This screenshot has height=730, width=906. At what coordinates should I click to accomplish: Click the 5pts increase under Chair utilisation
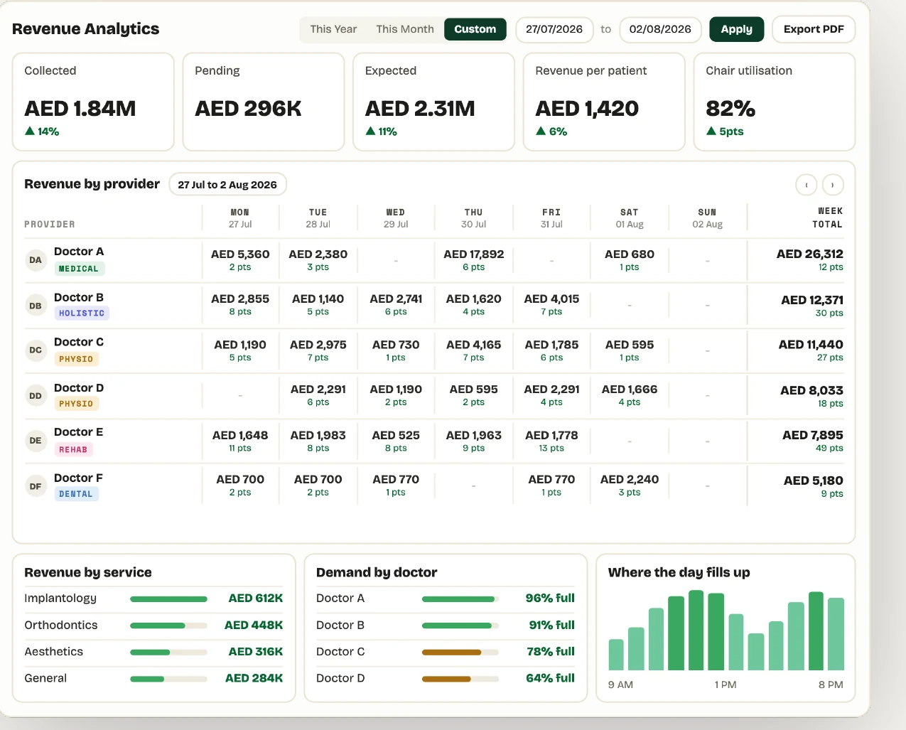[725, 131]
